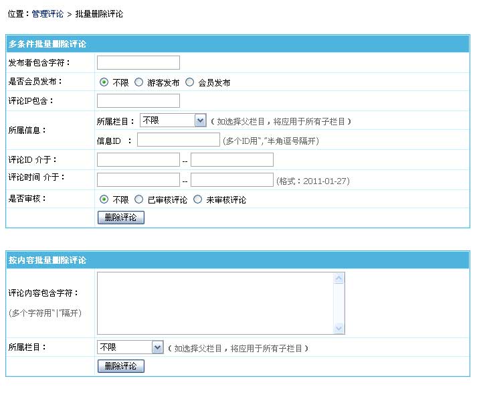Select 不限 radio for 是否会员发布
The height and width of the screenshot is (403, 481).
pyautogui.click(x=104, y=82)
